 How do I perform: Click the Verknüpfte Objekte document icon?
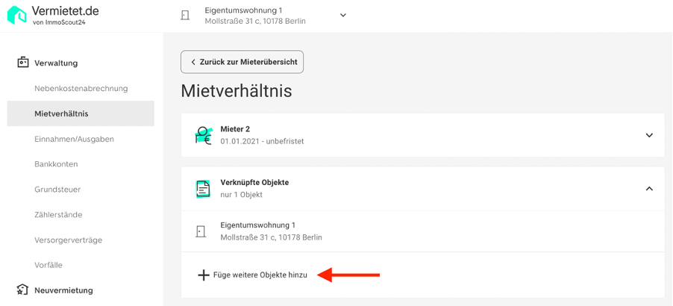203,188
